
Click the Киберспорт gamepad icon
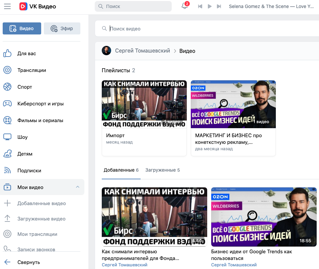[7, 104]
